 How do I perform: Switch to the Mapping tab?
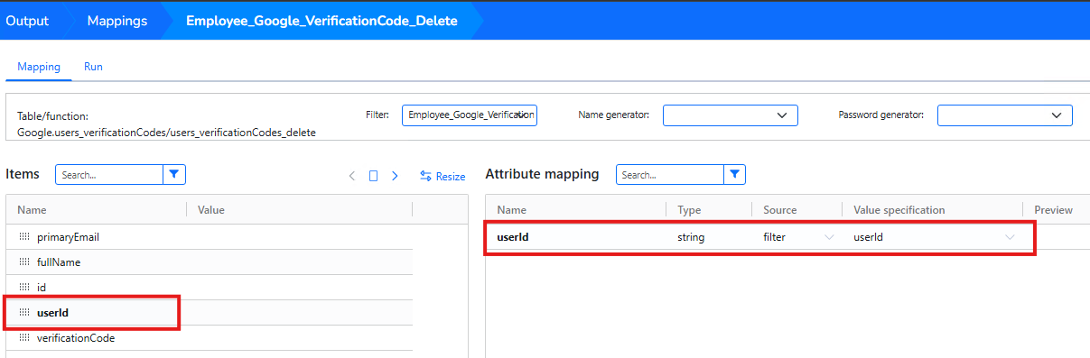coord(39,67)
